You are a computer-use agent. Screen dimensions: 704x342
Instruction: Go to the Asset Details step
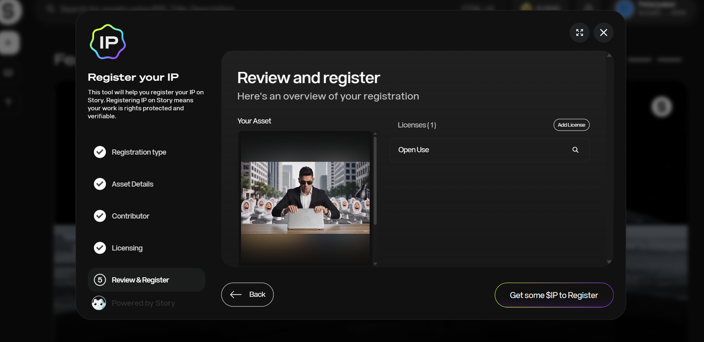pos(132,184)
